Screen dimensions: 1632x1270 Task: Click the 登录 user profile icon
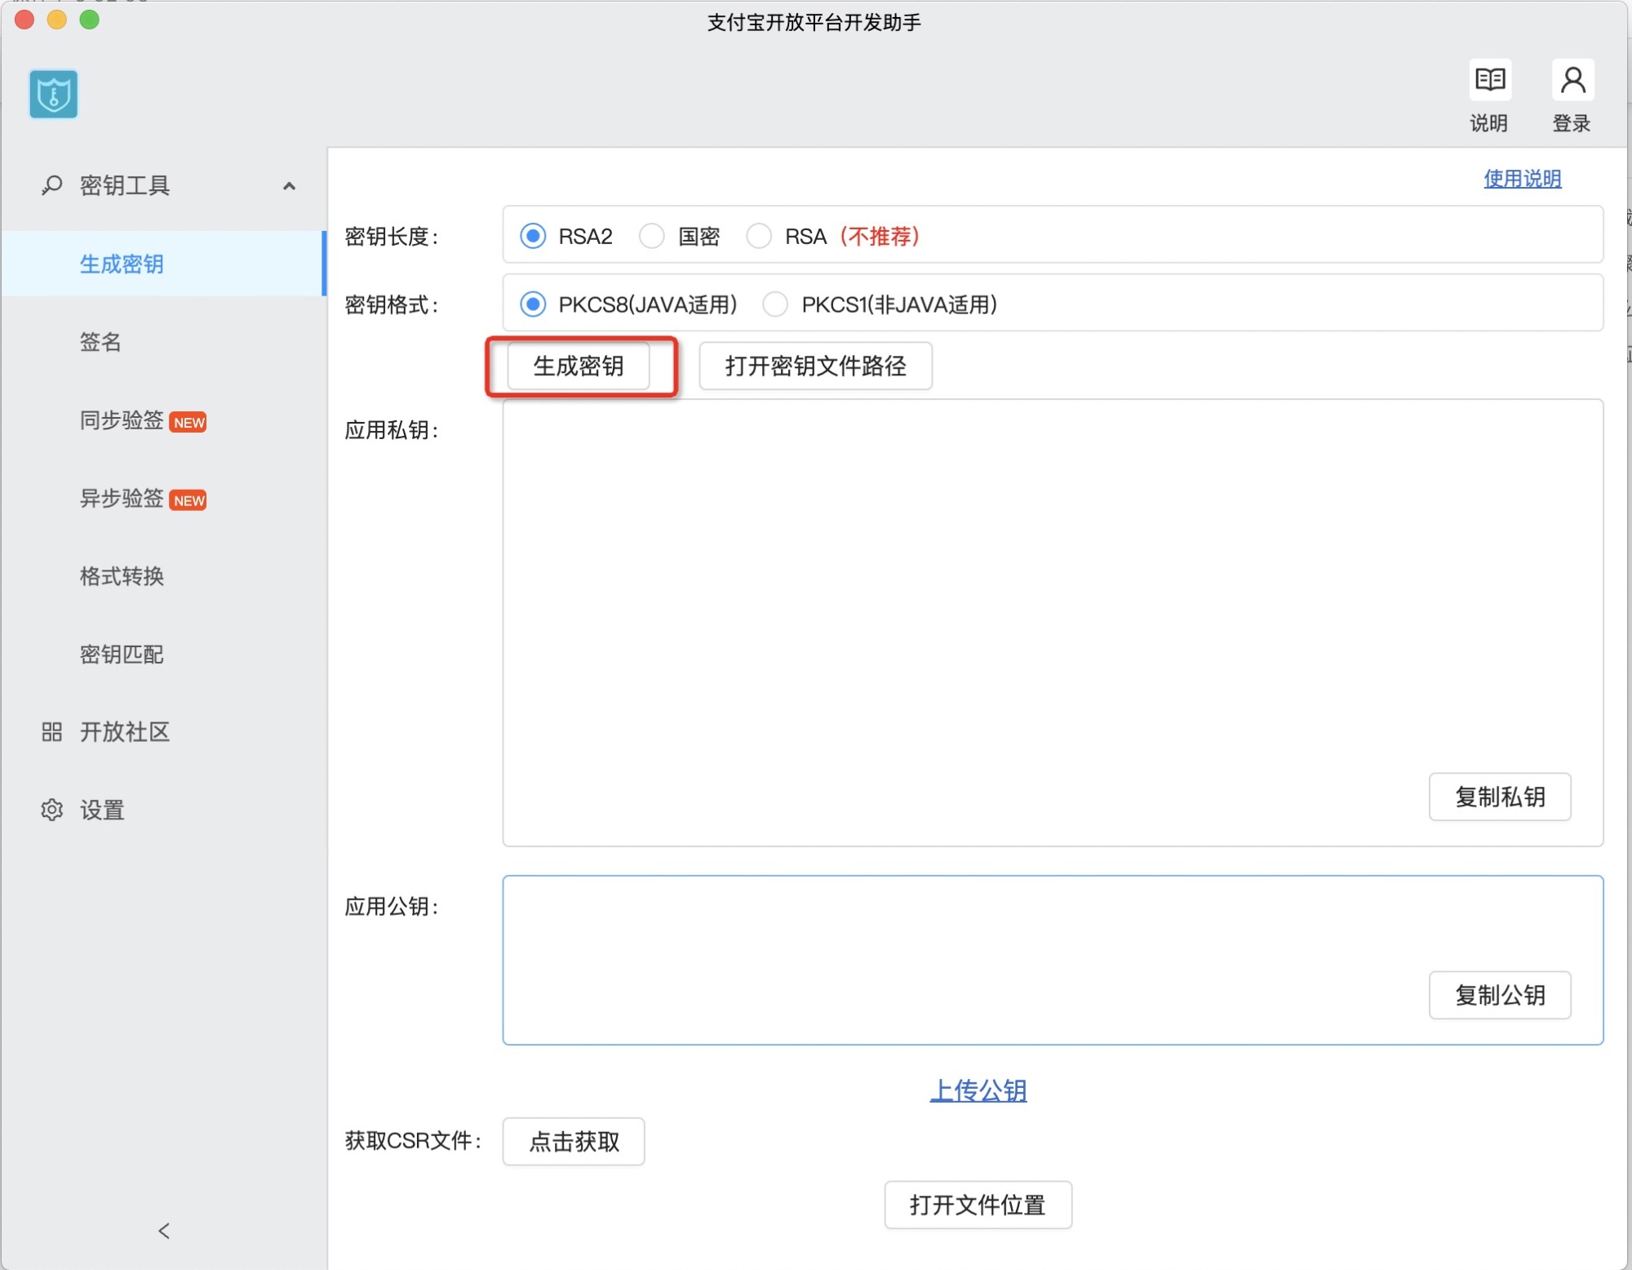pos(1572,80)
